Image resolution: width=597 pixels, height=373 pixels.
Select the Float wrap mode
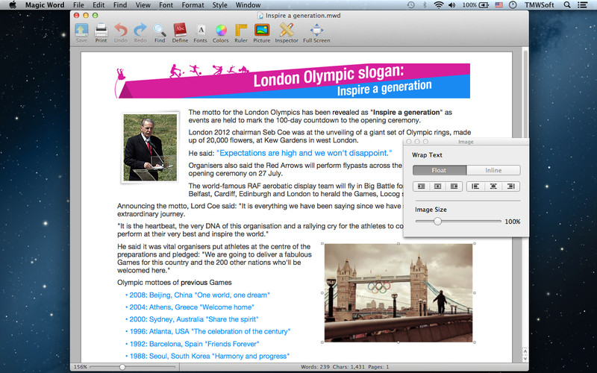pos(440,170)
